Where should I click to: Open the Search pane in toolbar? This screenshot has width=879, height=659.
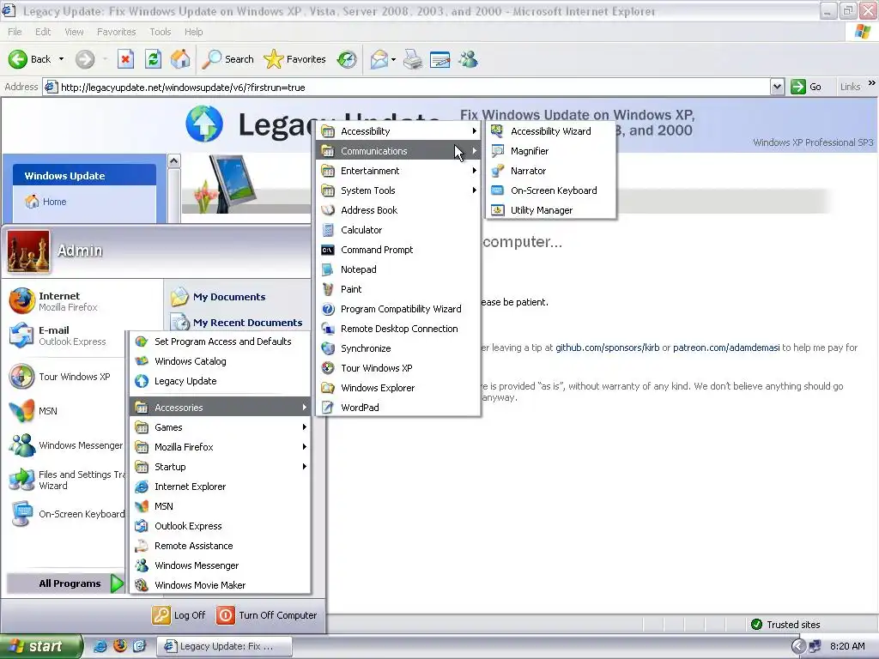tap(228, 59)
